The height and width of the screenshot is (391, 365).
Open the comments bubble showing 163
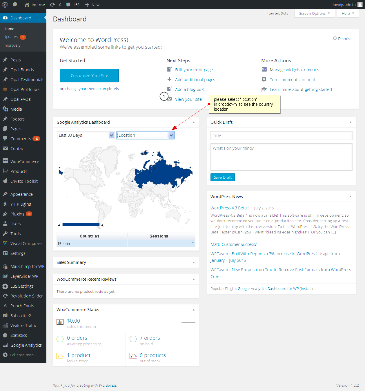point(68,5)
